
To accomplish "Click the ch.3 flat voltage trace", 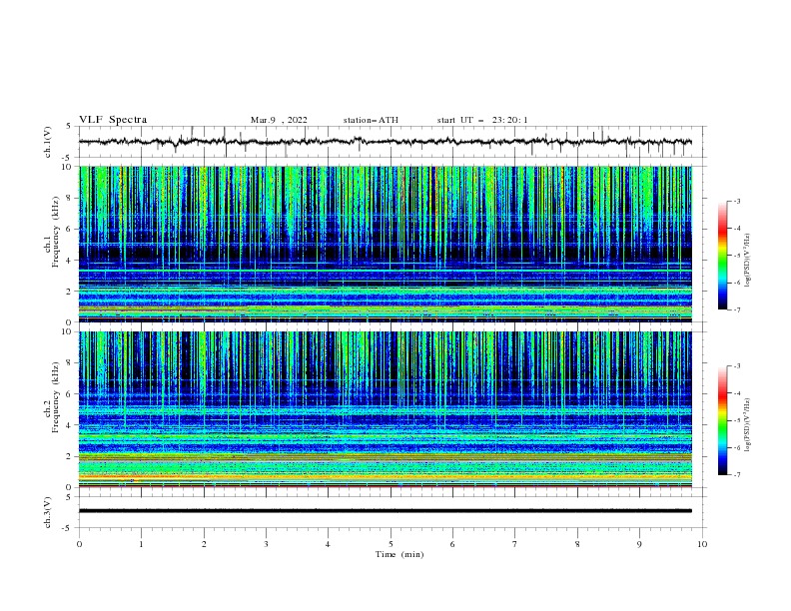I will [x=385, y=511].
